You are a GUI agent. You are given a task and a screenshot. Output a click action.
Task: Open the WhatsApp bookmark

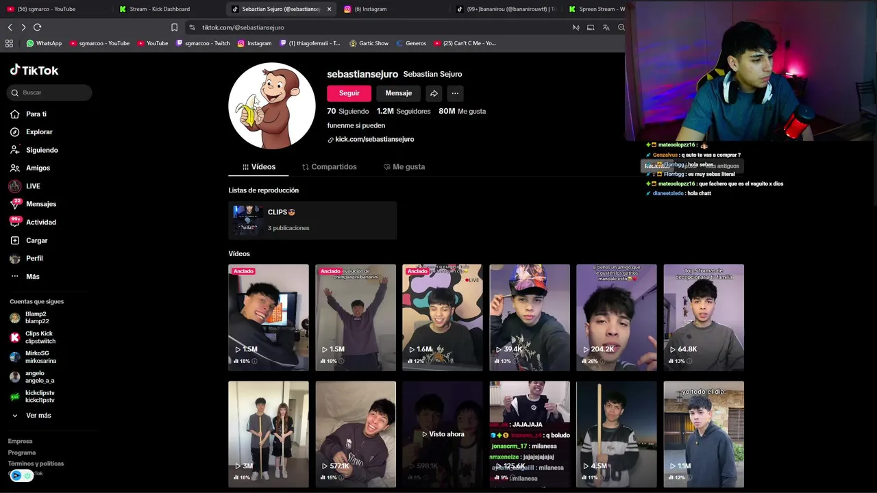point(44,43)
